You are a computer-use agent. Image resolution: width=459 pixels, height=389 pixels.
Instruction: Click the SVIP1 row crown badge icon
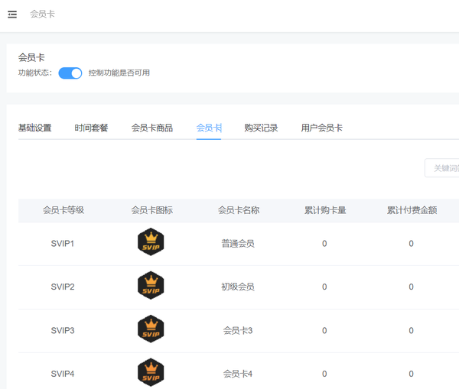point(151,242)
